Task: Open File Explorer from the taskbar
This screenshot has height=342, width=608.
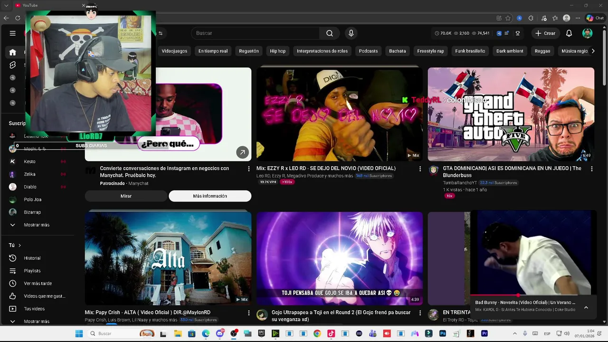Action: (x=177, y=333)
